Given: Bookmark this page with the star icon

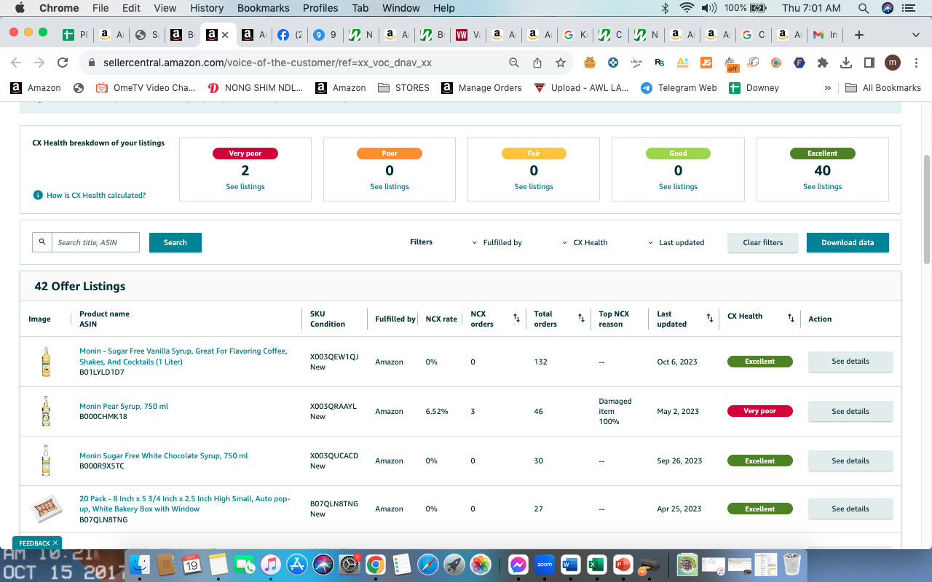Looking at the screenshot, I should click(x=561, y=63).
